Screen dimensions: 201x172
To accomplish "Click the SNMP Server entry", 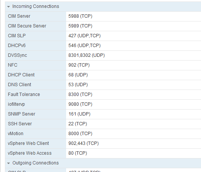I will pyautogui.click(x=103, y=114).
